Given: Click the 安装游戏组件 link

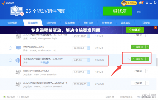Looking at the screenshot, I should click(x=126, y=97).
